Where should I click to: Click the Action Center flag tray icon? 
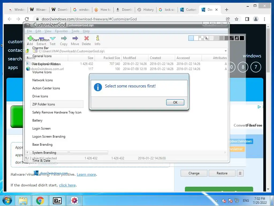230,201
